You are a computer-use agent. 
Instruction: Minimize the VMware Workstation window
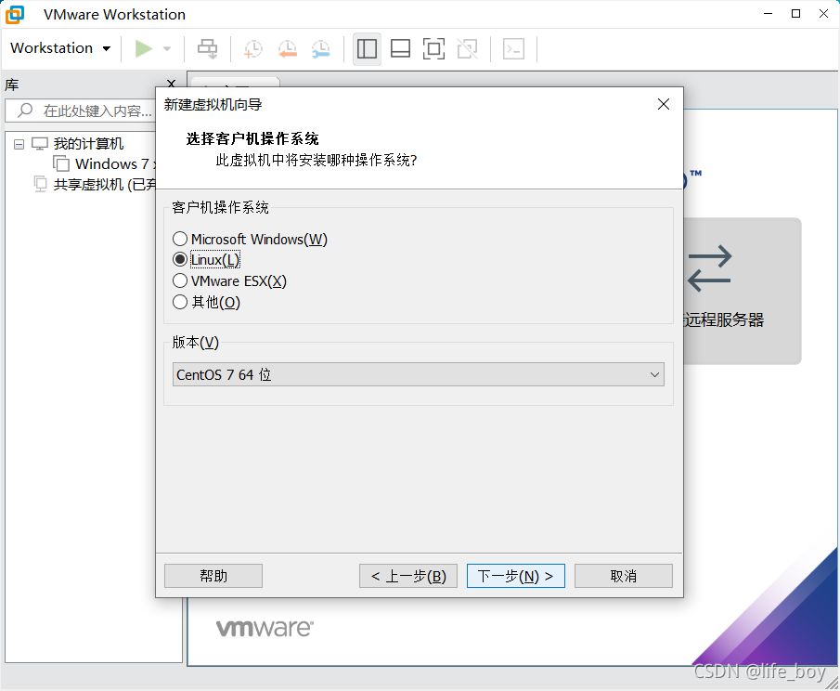point(769,13)
